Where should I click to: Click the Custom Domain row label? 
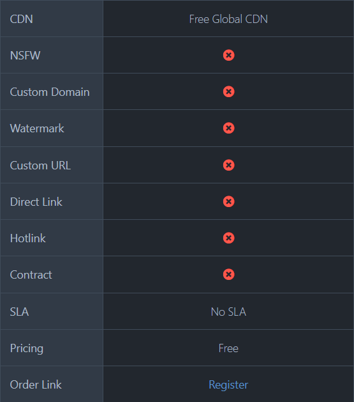coord(50,92)
